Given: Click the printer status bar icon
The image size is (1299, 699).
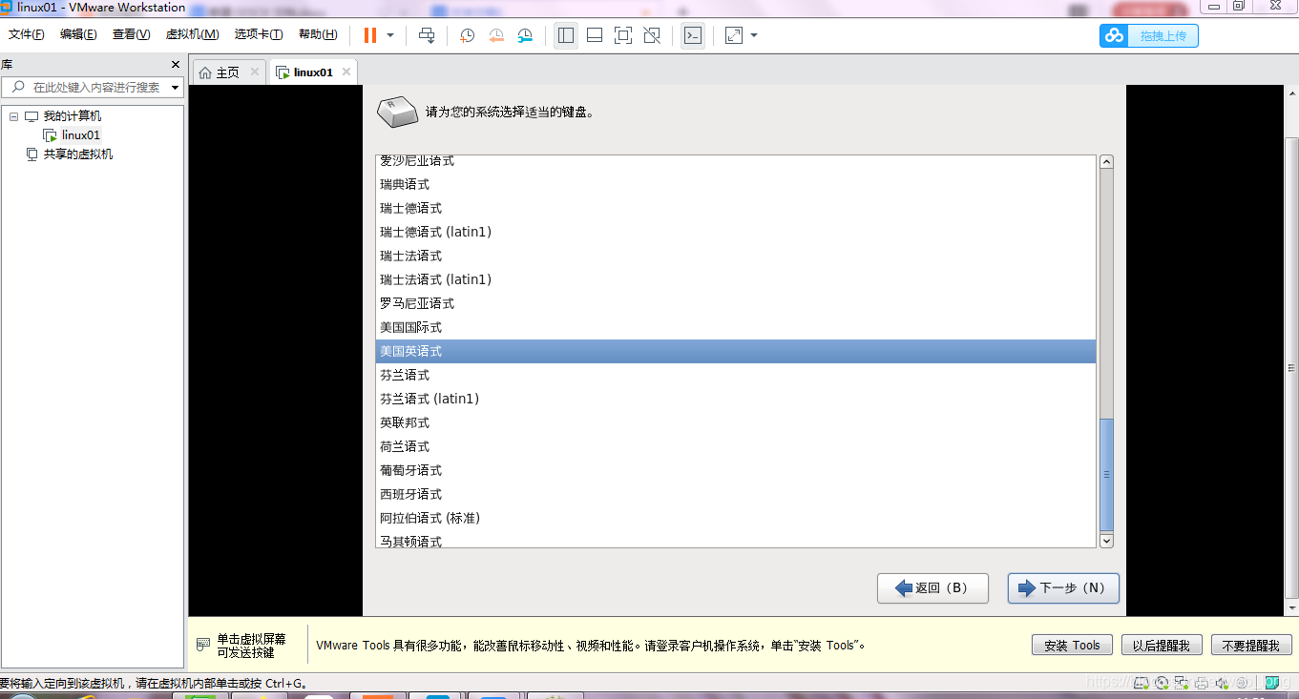Looking at the screenshot, I should coord(1202,683).
